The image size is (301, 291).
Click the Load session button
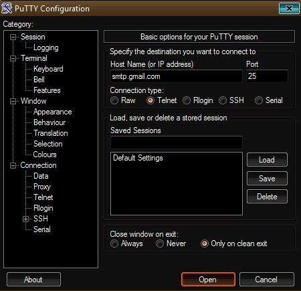click(267, 160)
